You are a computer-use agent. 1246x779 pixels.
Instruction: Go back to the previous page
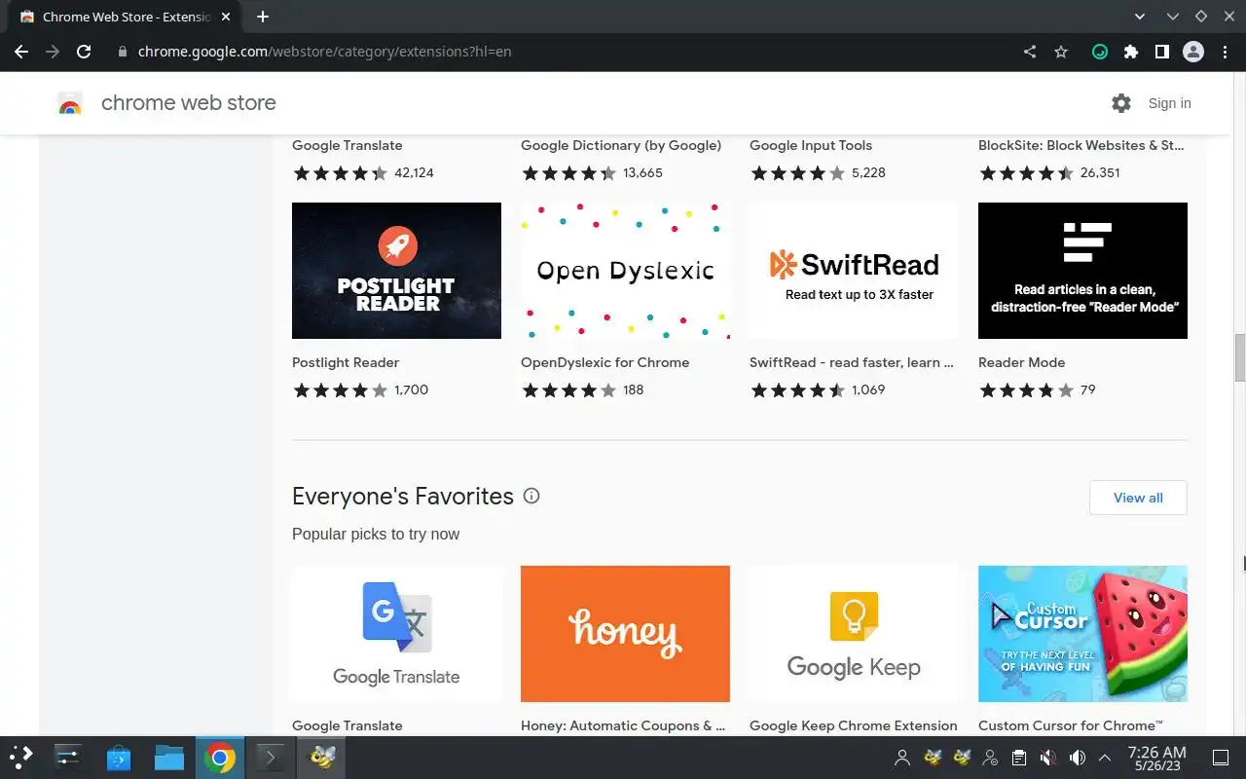pos(21,52)
